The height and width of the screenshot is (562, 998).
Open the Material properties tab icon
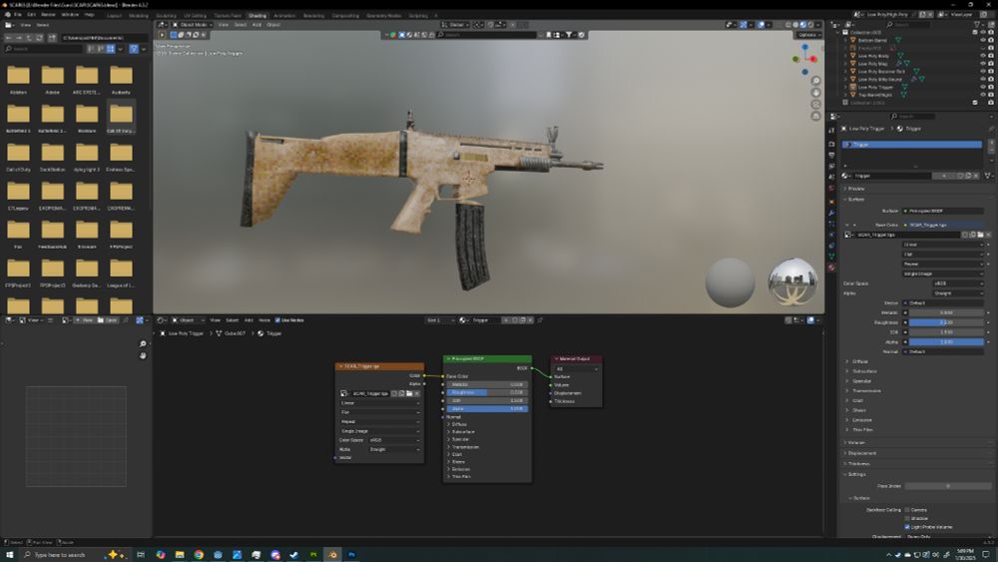point(831,268)
